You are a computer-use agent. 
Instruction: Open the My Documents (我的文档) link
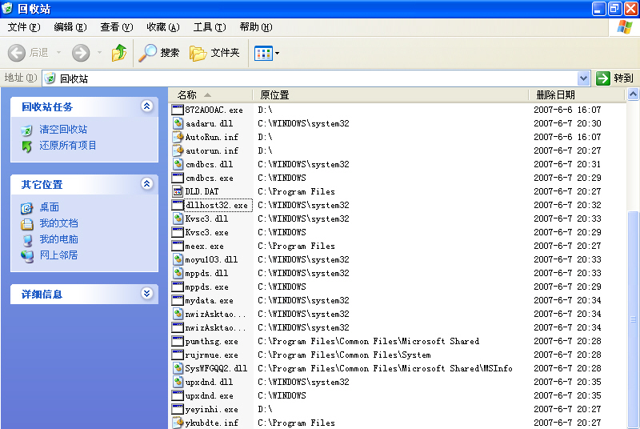(x=58, y=223)
